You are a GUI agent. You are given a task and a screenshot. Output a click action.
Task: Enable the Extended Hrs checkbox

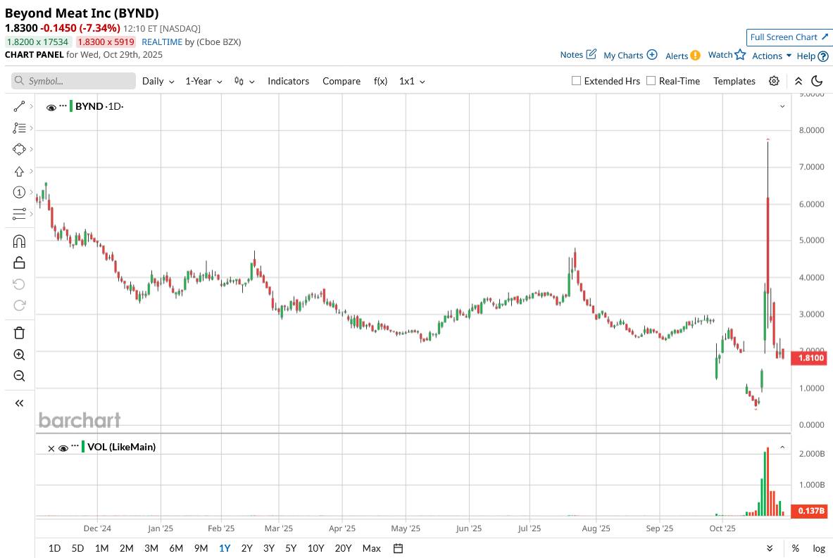pyautogui.click(x=576, y=81)
